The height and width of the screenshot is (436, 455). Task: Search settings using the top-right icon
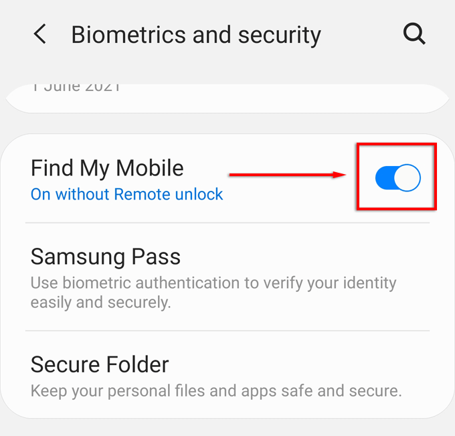click(414, 33)
